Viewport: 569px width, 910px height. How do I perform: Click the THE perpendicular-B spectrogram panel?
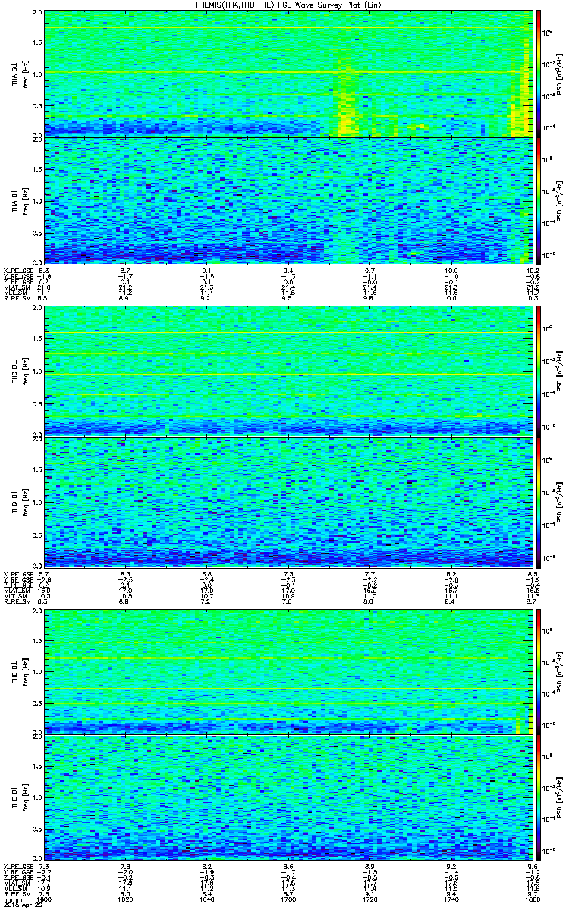pos(288,670)
